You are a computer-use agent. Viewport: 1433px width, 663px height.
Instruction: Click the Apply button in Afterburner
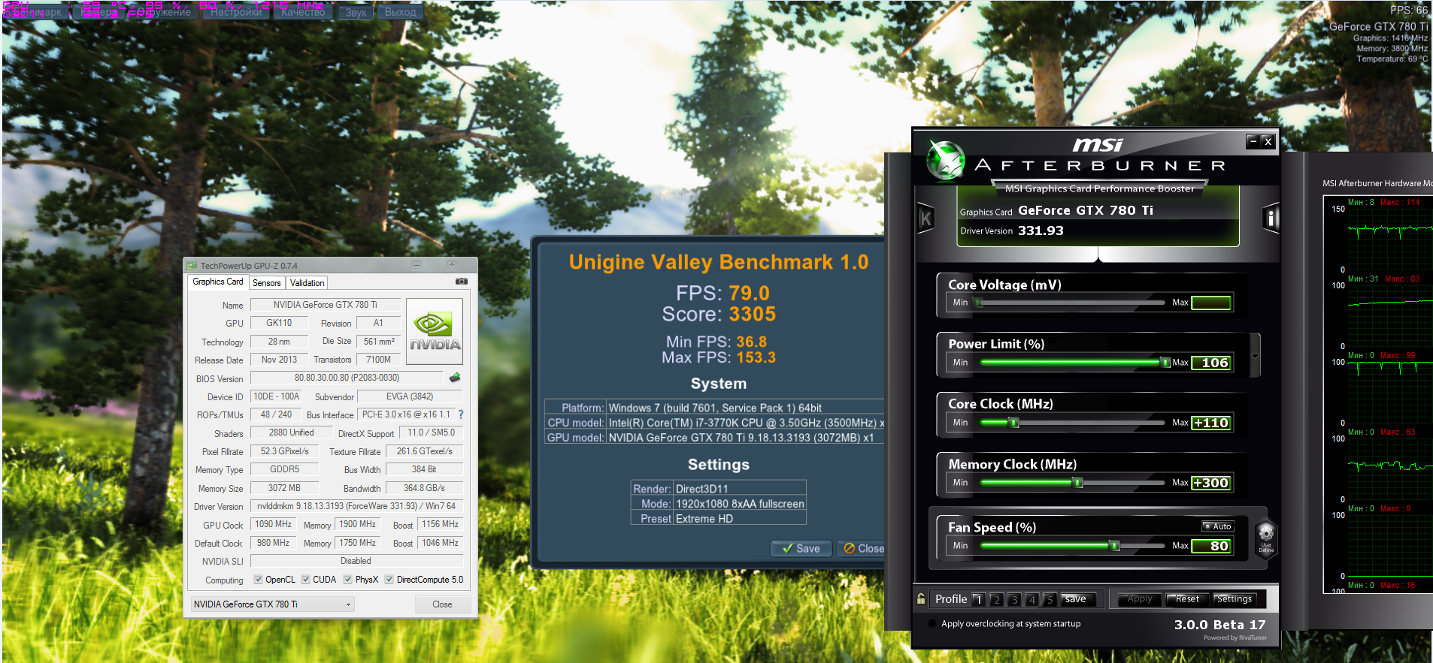pyautogui.click(x=1140, y=599)
